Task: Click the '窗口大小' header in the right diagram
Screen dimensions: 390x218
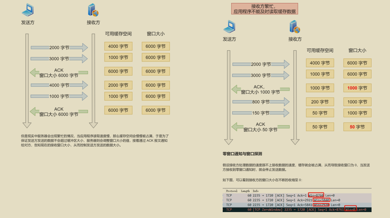Action: point(357,50)
